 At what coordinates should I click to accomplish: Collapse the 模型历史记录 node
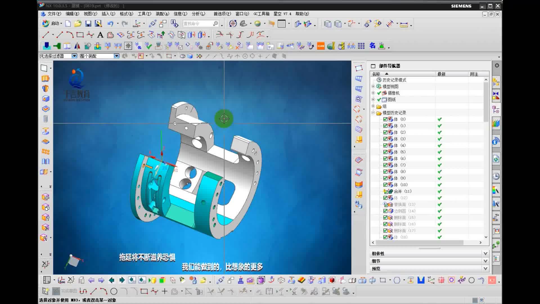point(373,113)
